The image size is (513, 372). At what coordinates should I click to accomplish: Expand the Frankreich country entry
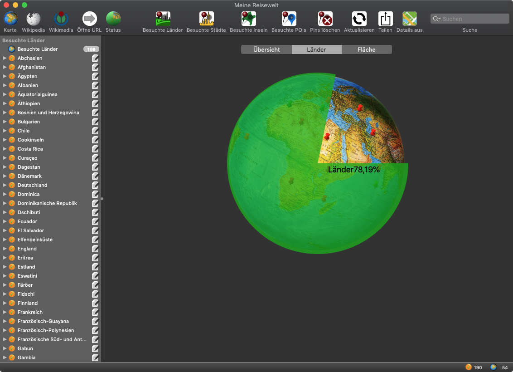click(5, 312)
